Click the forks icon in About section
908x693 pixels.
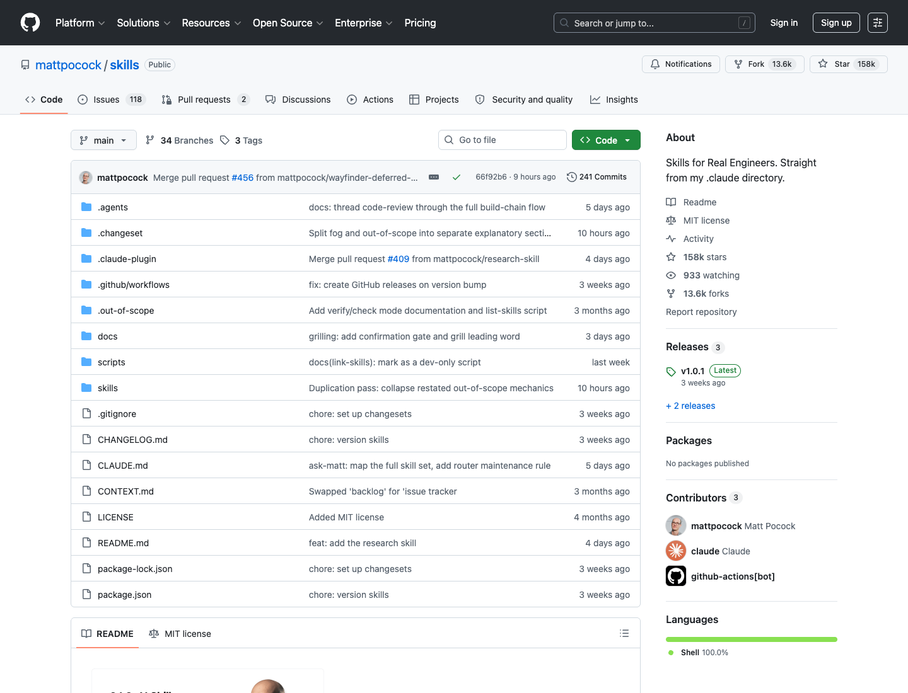671,294
